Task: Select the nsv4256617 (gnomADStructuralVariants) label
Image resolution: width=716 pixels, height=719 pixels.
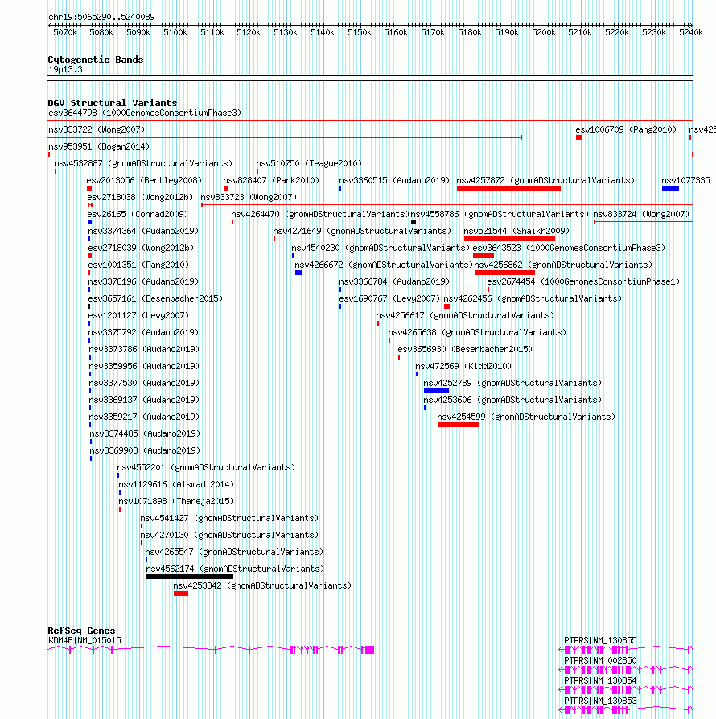Action: (465, 316)
